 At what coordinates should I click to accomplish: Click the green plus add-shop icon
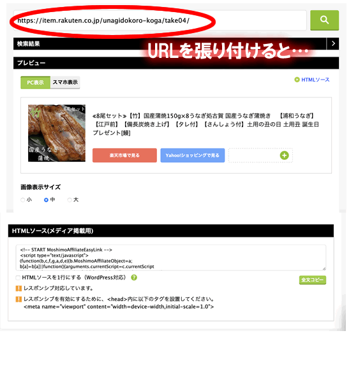[284, 155]
